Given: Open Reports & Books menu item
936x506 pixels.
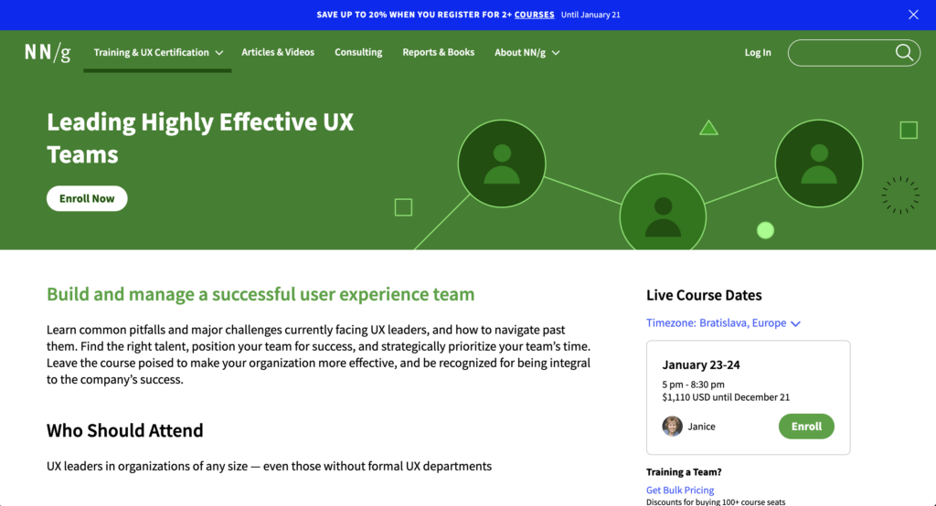Looking at the screenshot, I should (x=438, y=53).
